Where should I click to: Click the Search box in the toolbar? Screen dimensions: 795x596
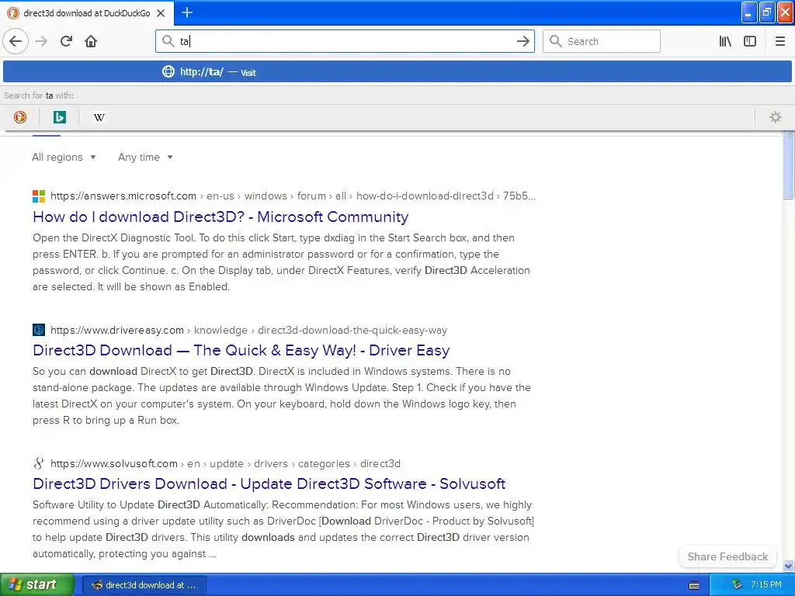pos(602,41)
